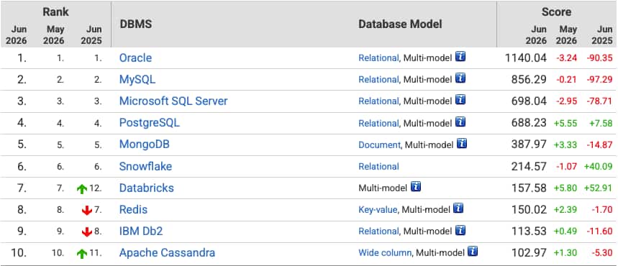Click the Relational link in the PostgreSQL row
The image size is (618, 266).
tap(378, 123)
